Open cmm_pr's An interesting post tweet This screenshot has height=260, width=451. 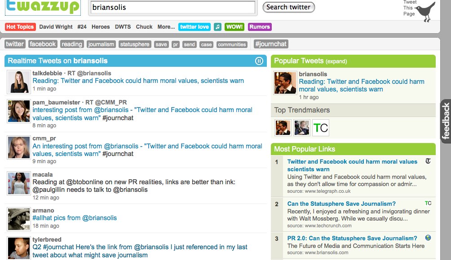tap(147, 150)
